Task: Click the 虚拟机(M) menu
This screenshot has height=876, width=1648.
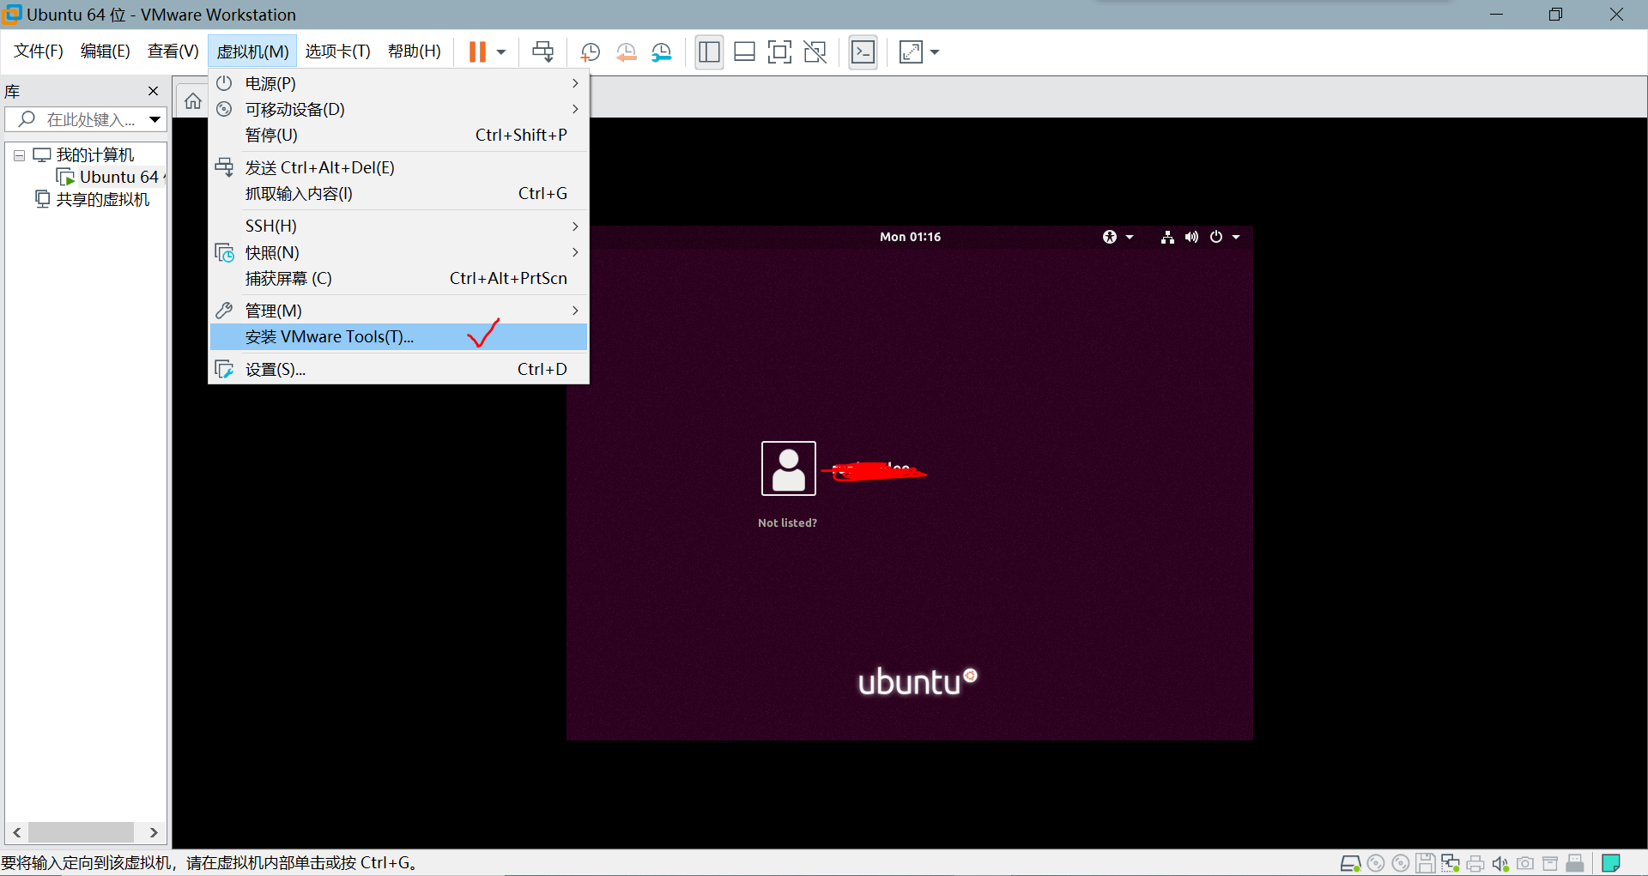Action: (252, 51)
